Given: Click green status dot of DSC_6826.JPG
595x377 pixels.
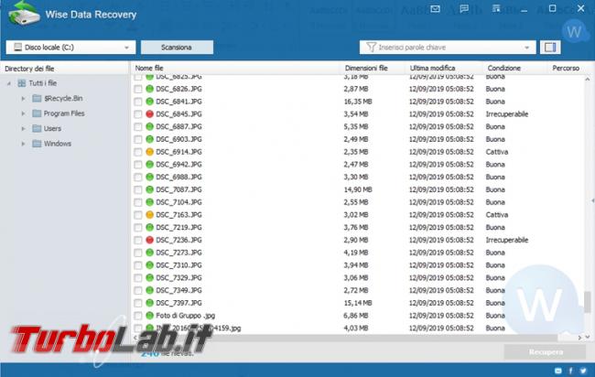Looking at the screenshot, I should (149, 89).
